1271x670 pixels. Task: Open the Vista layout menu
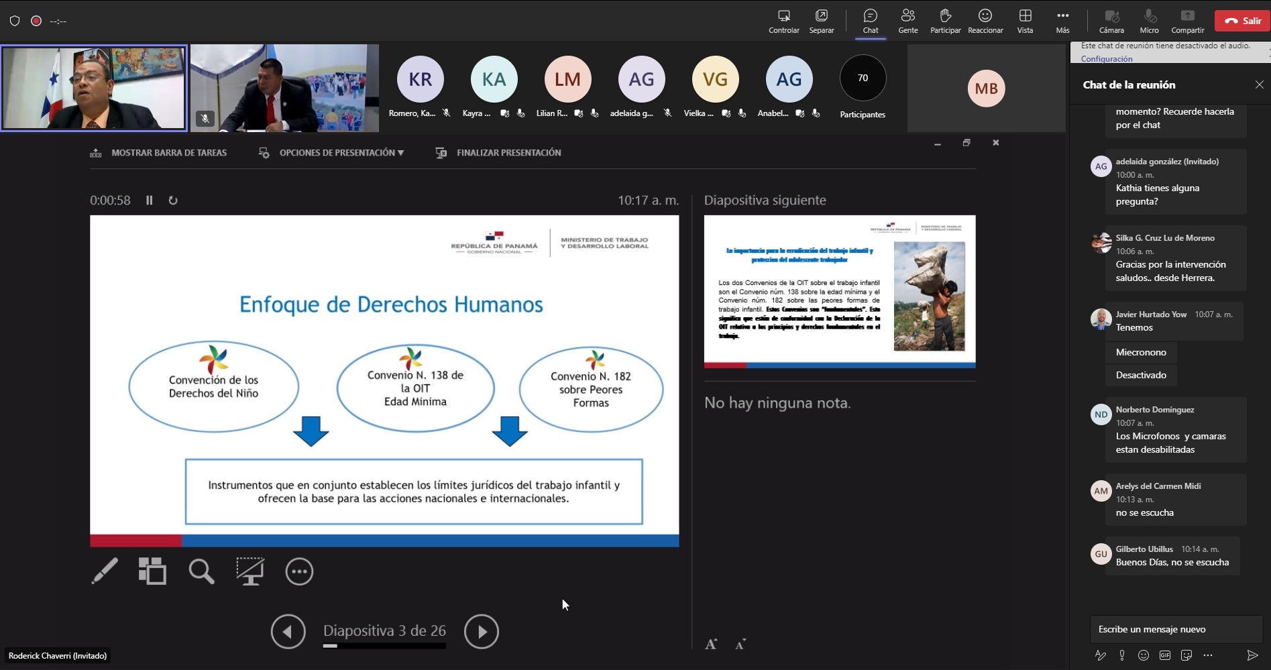pyautogui.click(x=1025, y=21)
